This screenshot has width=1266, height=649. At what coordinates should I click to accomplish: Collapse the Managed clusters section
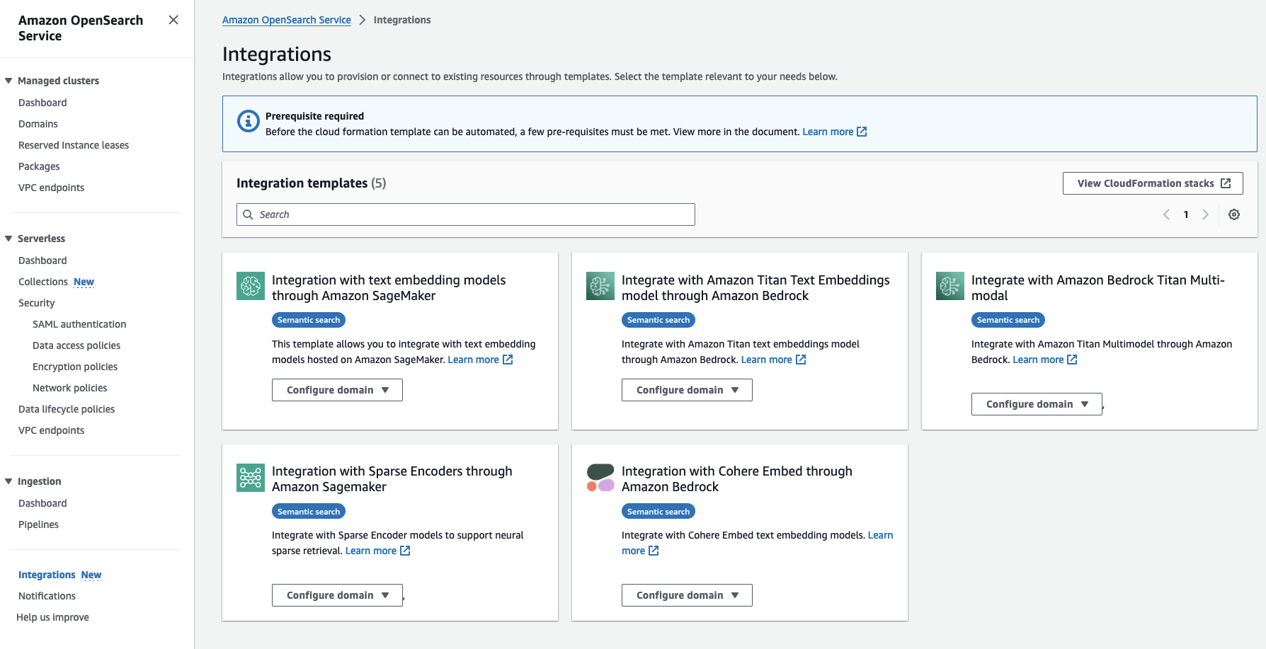click(8, 81)
